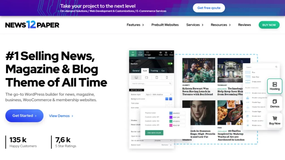Image resolution: width=285 pixels, height=160 pixels.
Task: Toggle the Button ON switch
Action: (170, 64)
